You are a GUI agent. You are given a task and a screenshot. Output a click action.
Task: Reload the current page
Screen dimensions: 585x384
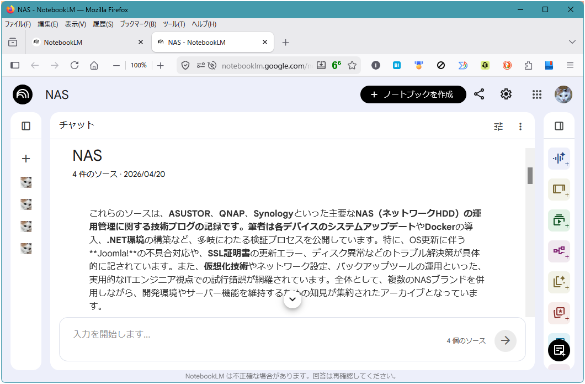(75, 65)
